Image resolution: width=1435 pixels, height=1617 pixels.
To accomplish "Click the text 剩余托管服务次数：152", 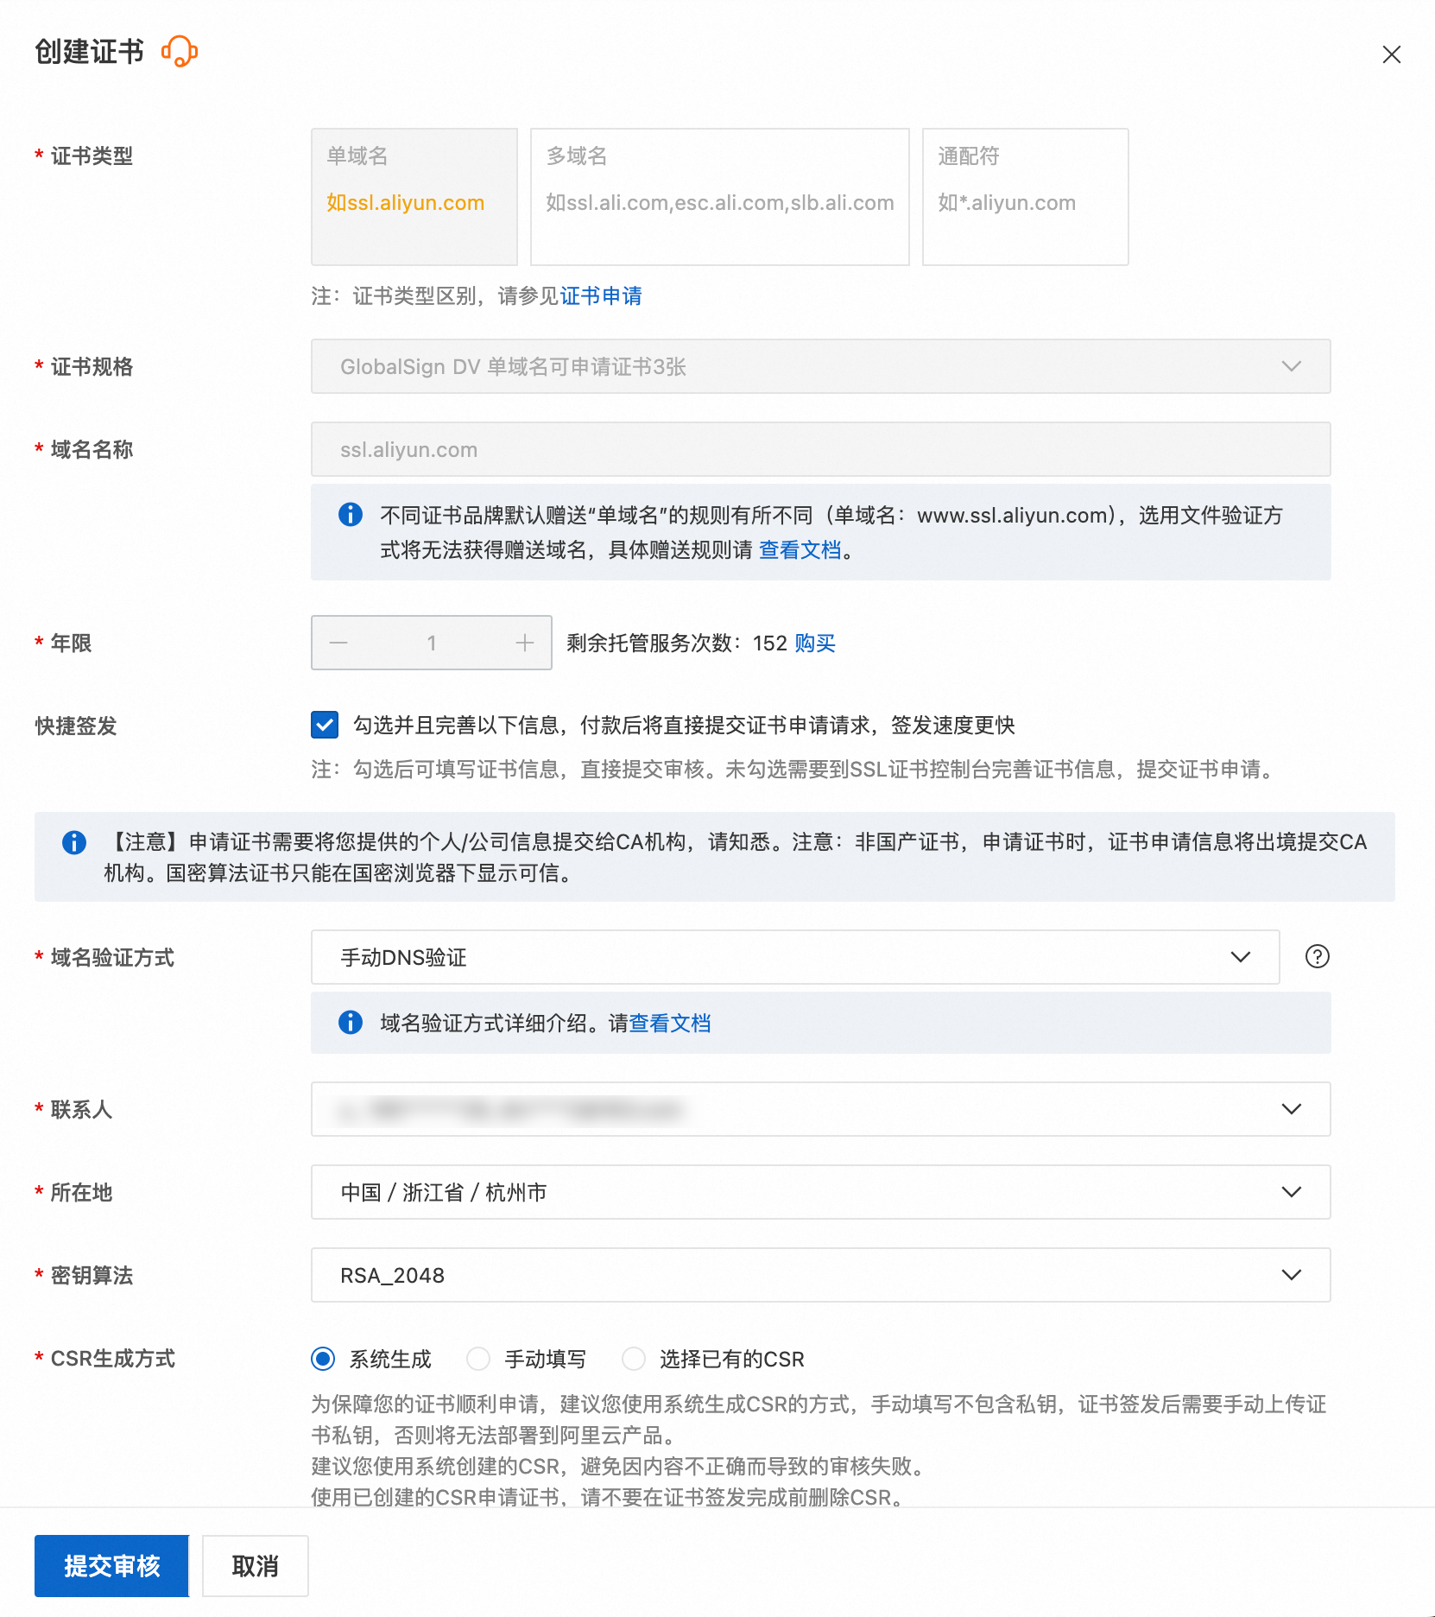I will click(x=677, y=644).
